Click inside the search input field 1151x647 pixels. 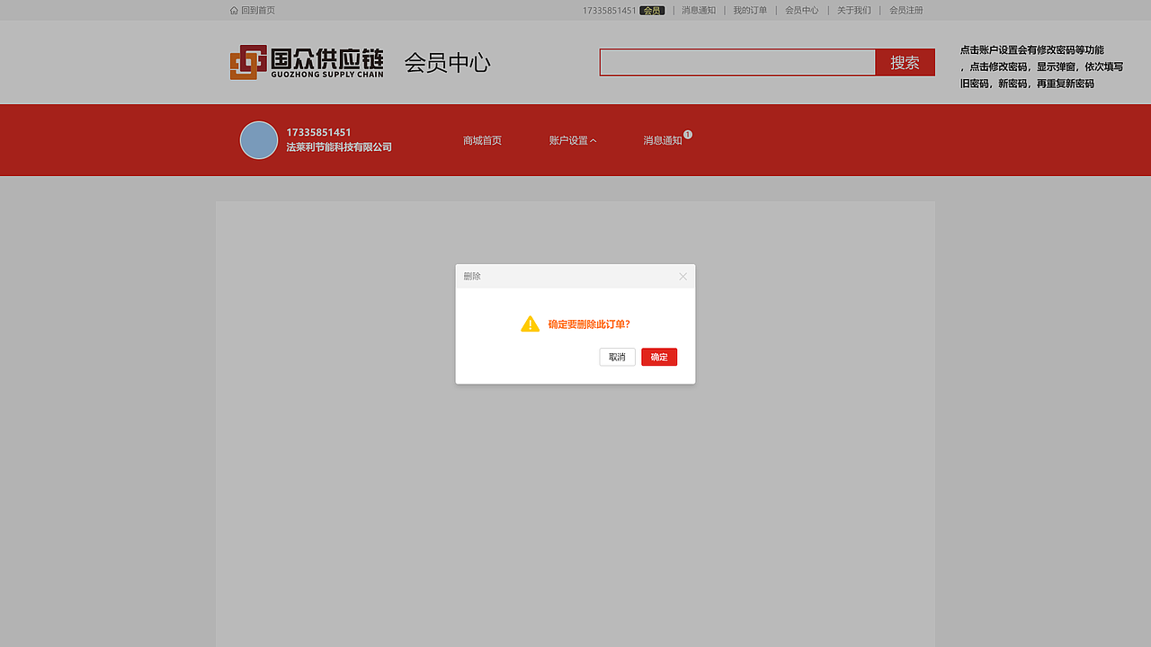(737, 62)
